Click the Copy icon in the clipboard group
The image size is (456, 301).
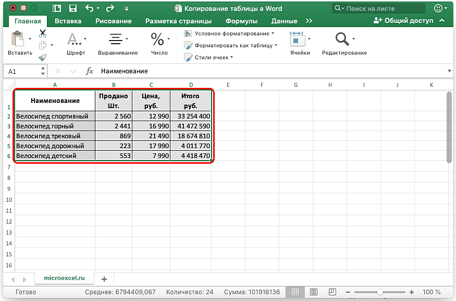43,45
